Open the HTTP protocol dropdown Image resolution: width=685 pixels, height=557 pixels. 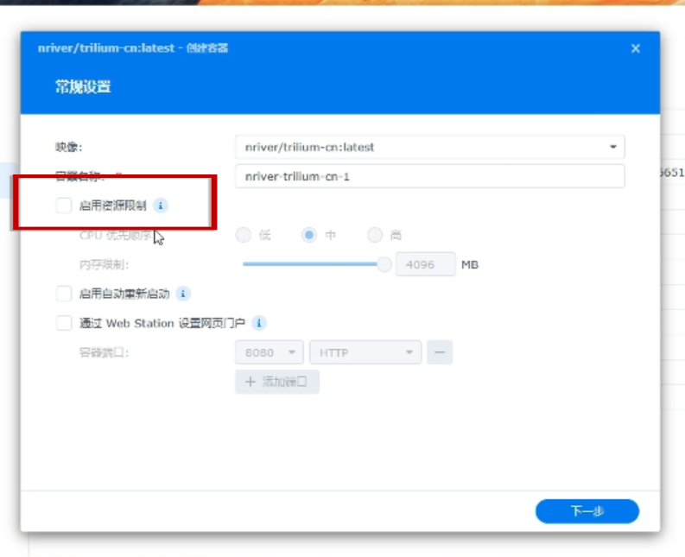pos(365,352)
